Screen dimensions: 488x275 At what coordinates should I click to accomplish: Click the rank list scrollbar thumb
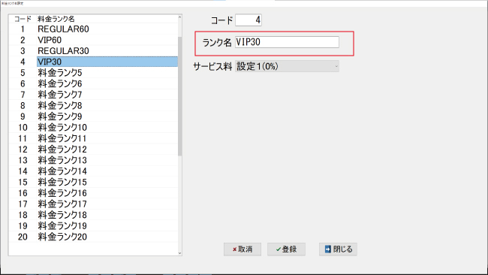pos(179,96)
